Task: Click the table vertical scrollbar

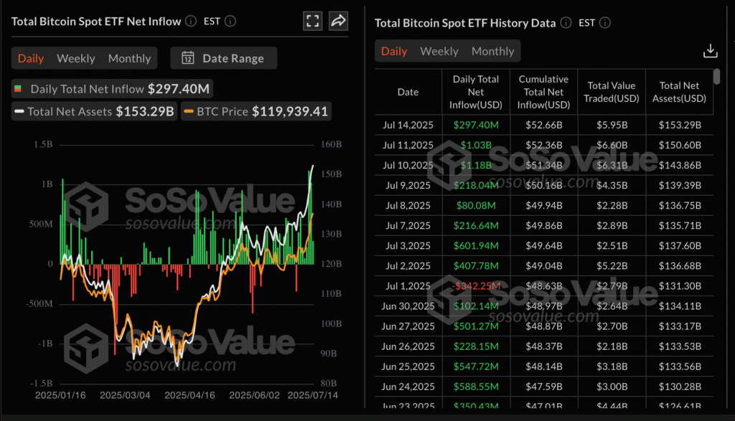Action: [716, 77]
